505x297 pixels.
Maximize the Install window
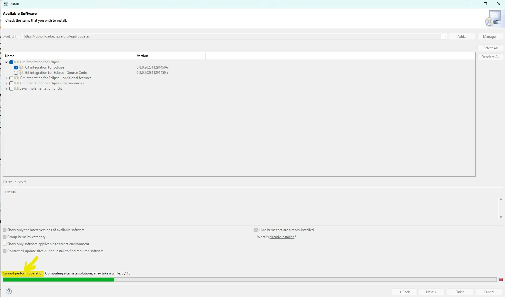tap(485, 4)
